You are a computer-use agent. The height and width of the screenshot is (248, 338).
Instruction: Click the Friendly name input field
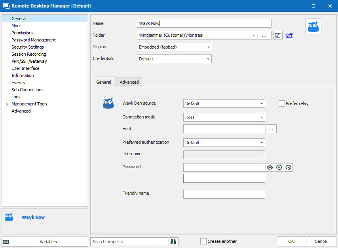(224, 194)
